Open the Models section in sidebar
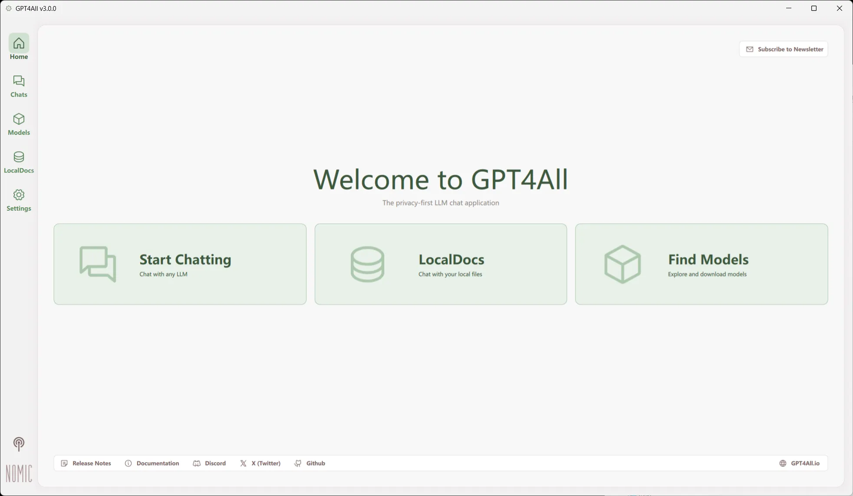This screenshot has width=853, height=496. tap(19, 124)
